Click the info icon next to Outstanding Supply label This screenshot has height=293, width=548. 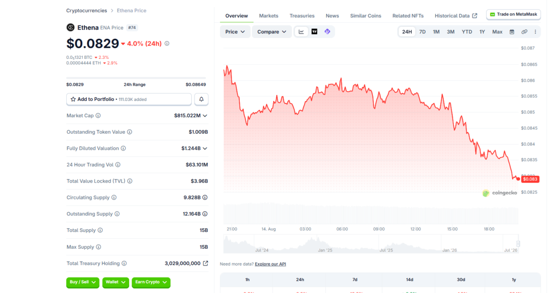(117, 214)
